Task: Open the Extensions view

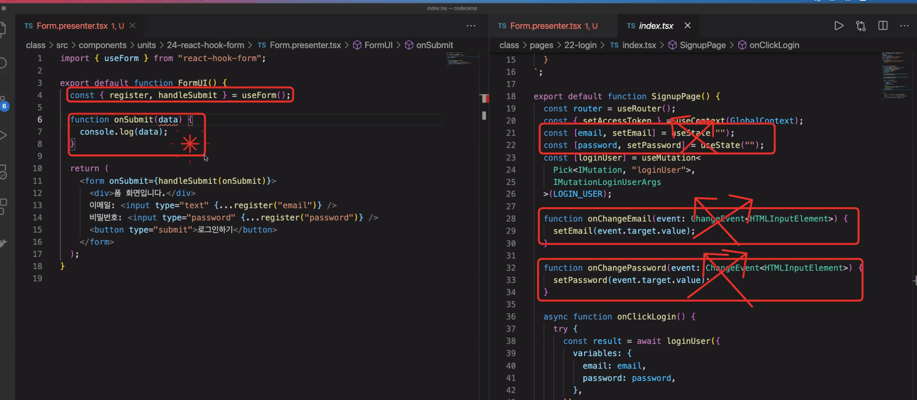Action: coord(3,206)
